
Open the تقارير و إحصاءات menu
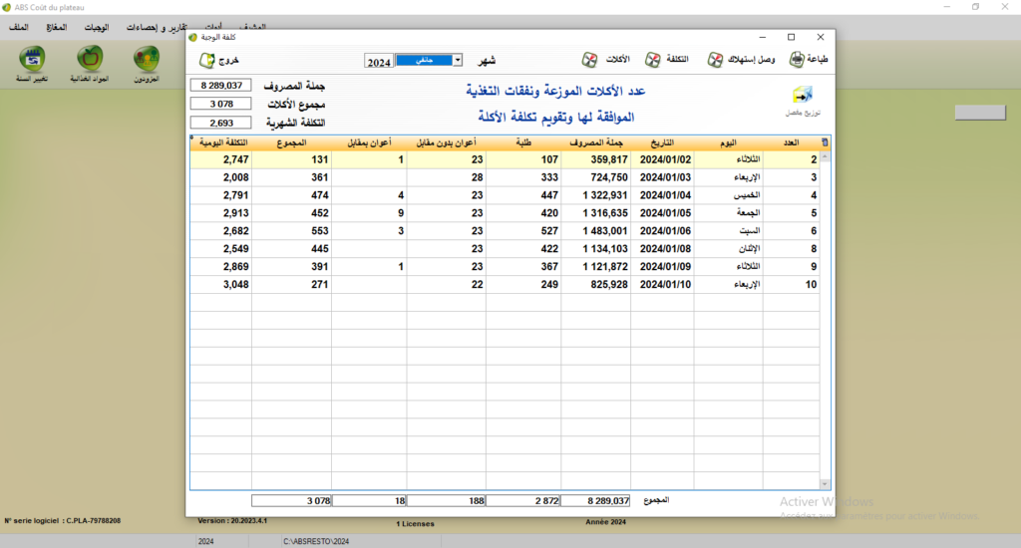[x=157, y=27]
